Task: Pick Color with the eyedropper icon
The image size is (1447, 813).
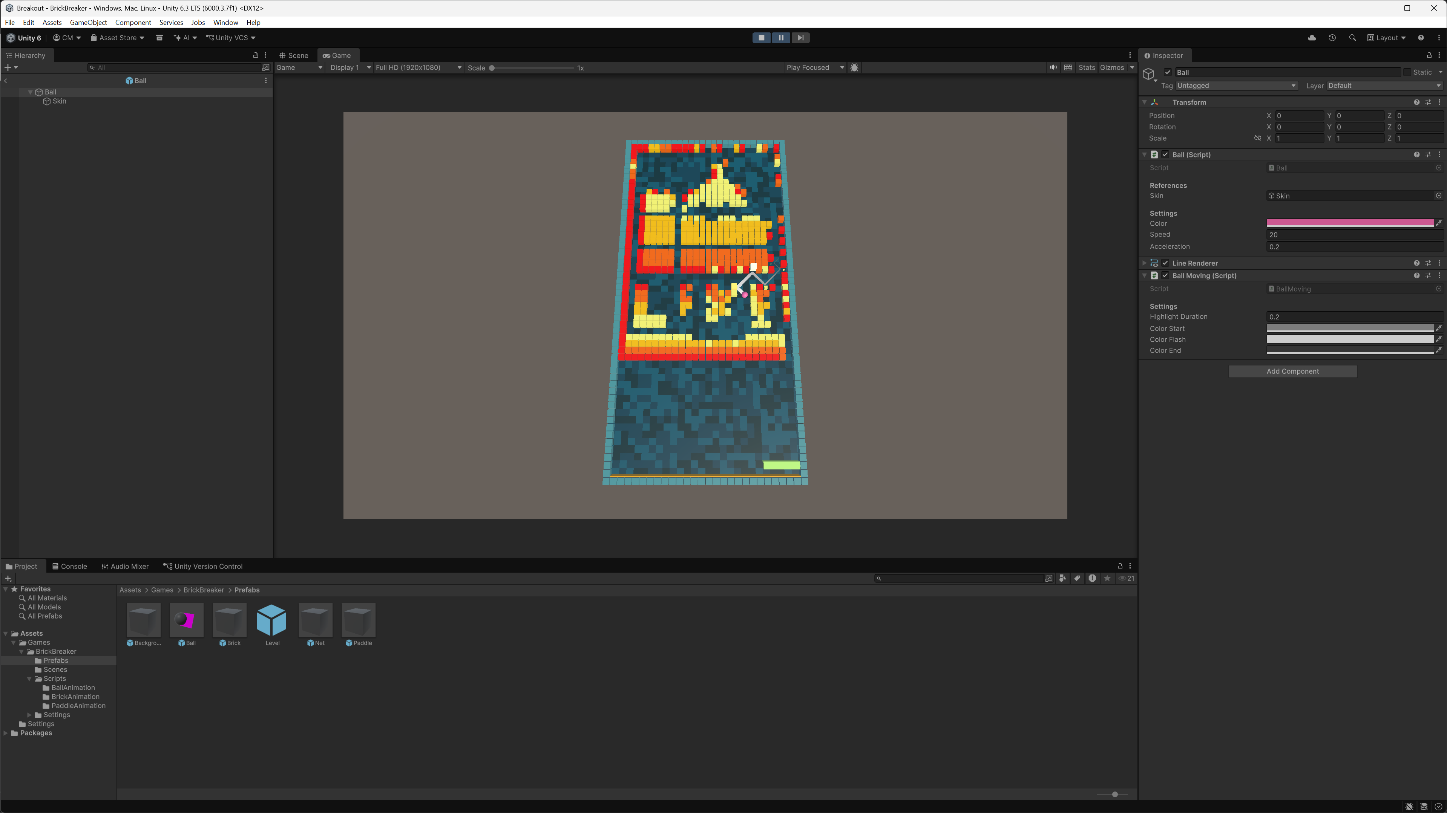Action: click(1439, 223)
